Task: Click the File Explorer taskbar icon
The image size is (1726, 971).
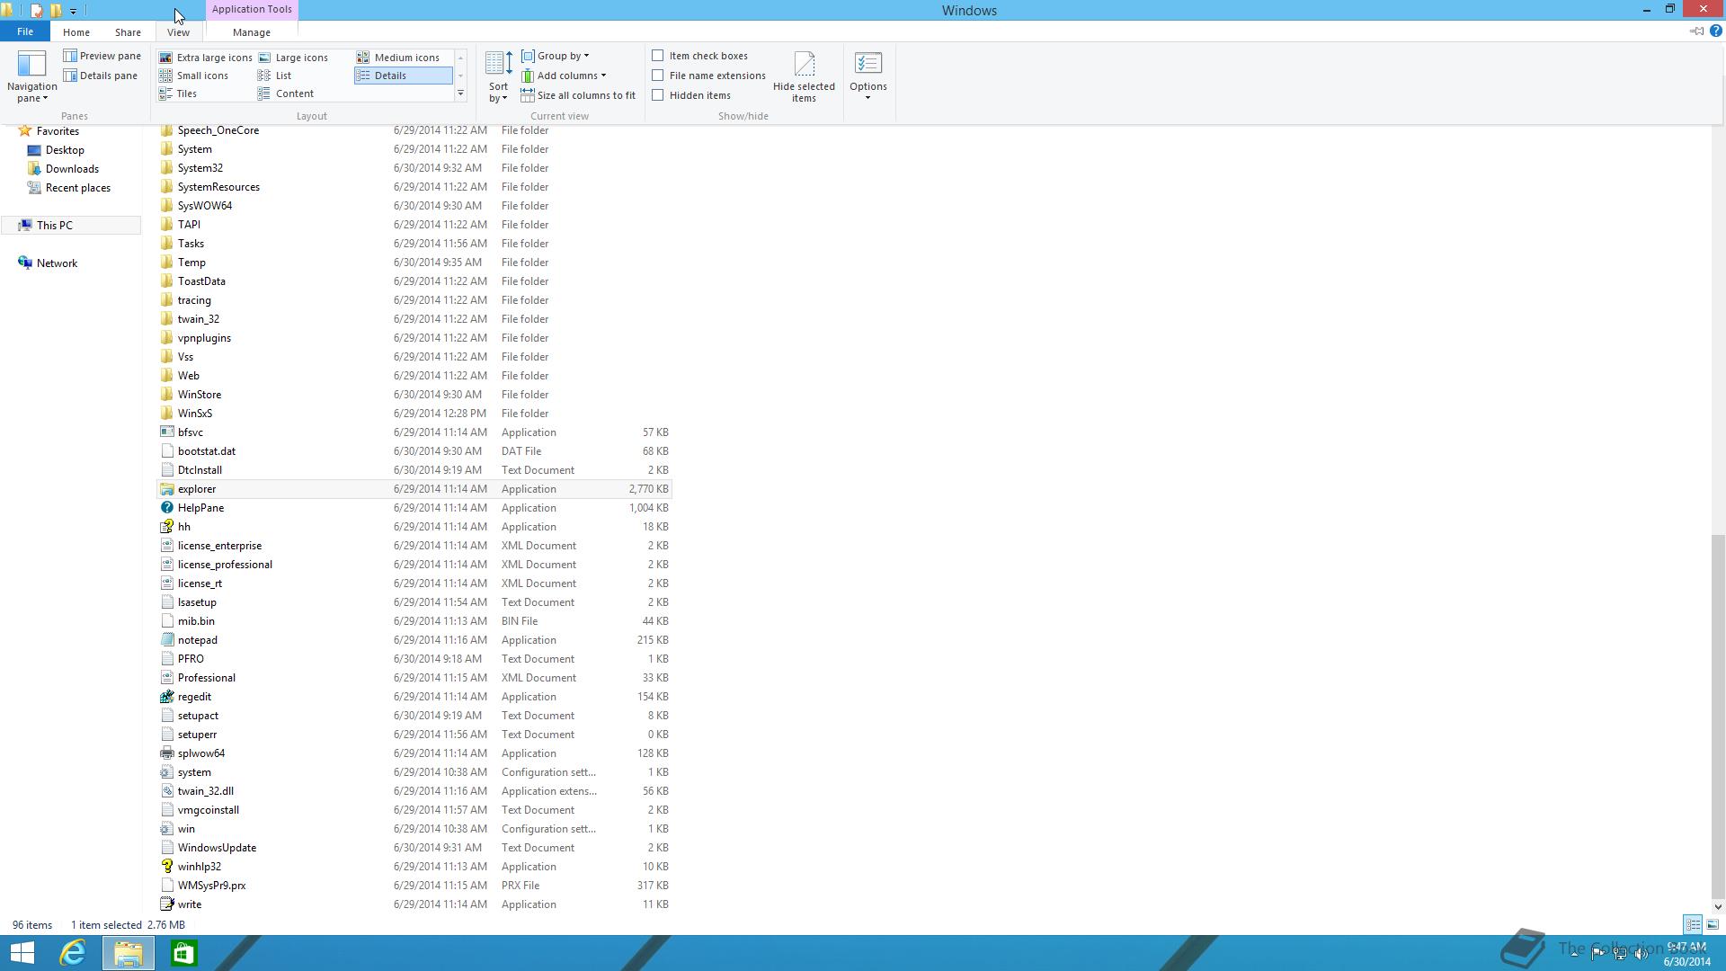Action: (128, 953)
